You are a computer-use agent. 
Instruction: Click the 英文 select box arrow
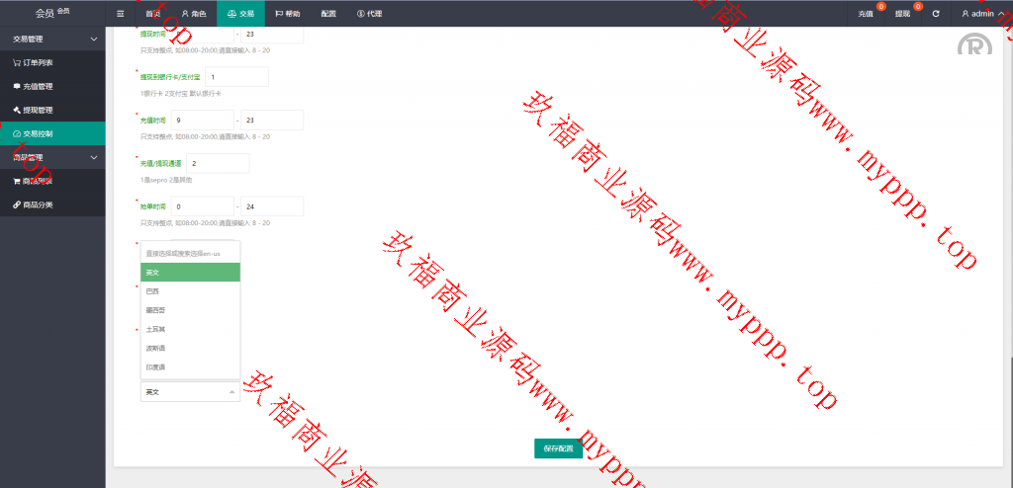[x=232, y=392]
